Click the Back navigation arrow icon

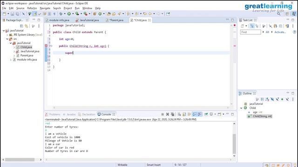point(150,14)
